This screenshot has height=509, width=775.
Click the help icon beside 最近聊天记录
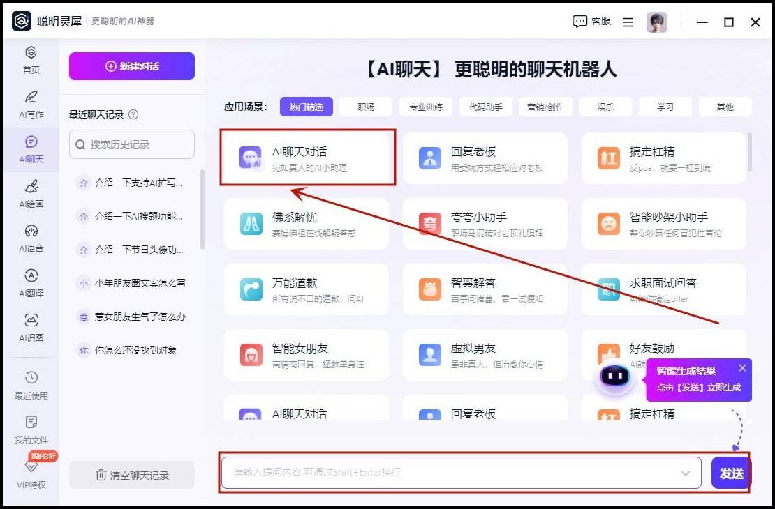134,114
